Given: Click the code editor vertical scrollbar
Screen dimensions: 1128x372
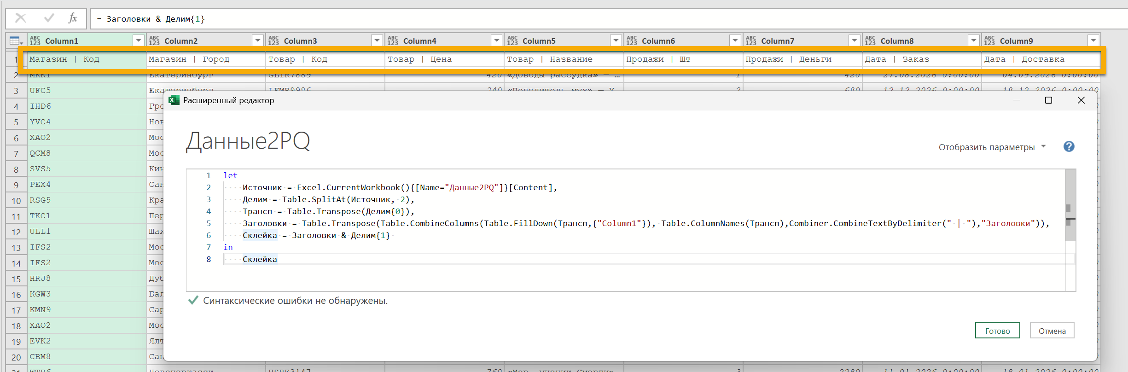Looking at the screenshot, I should click(x=1070, y=205).
